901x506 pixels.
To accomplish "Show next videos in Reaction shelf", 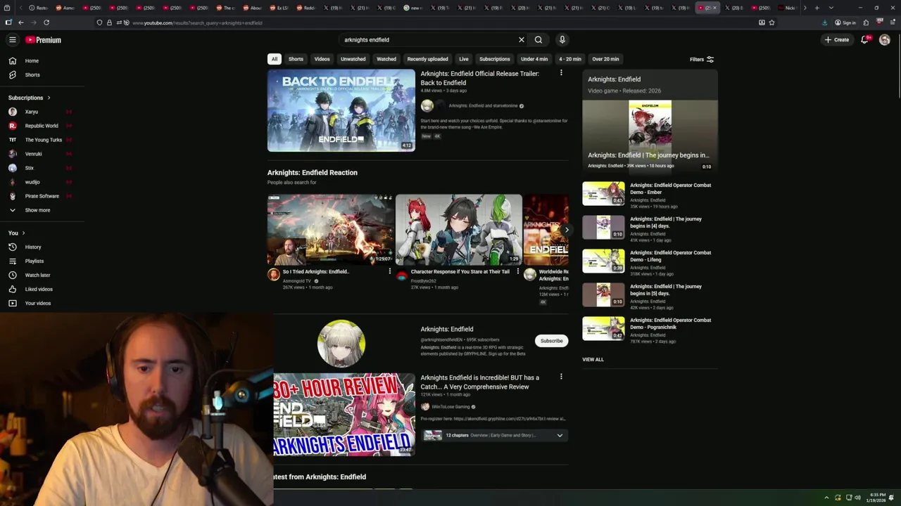I will pyautogui.click(x=567, y=230).
